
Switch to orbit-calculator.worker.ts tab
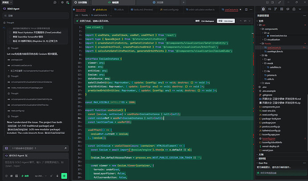200,9
